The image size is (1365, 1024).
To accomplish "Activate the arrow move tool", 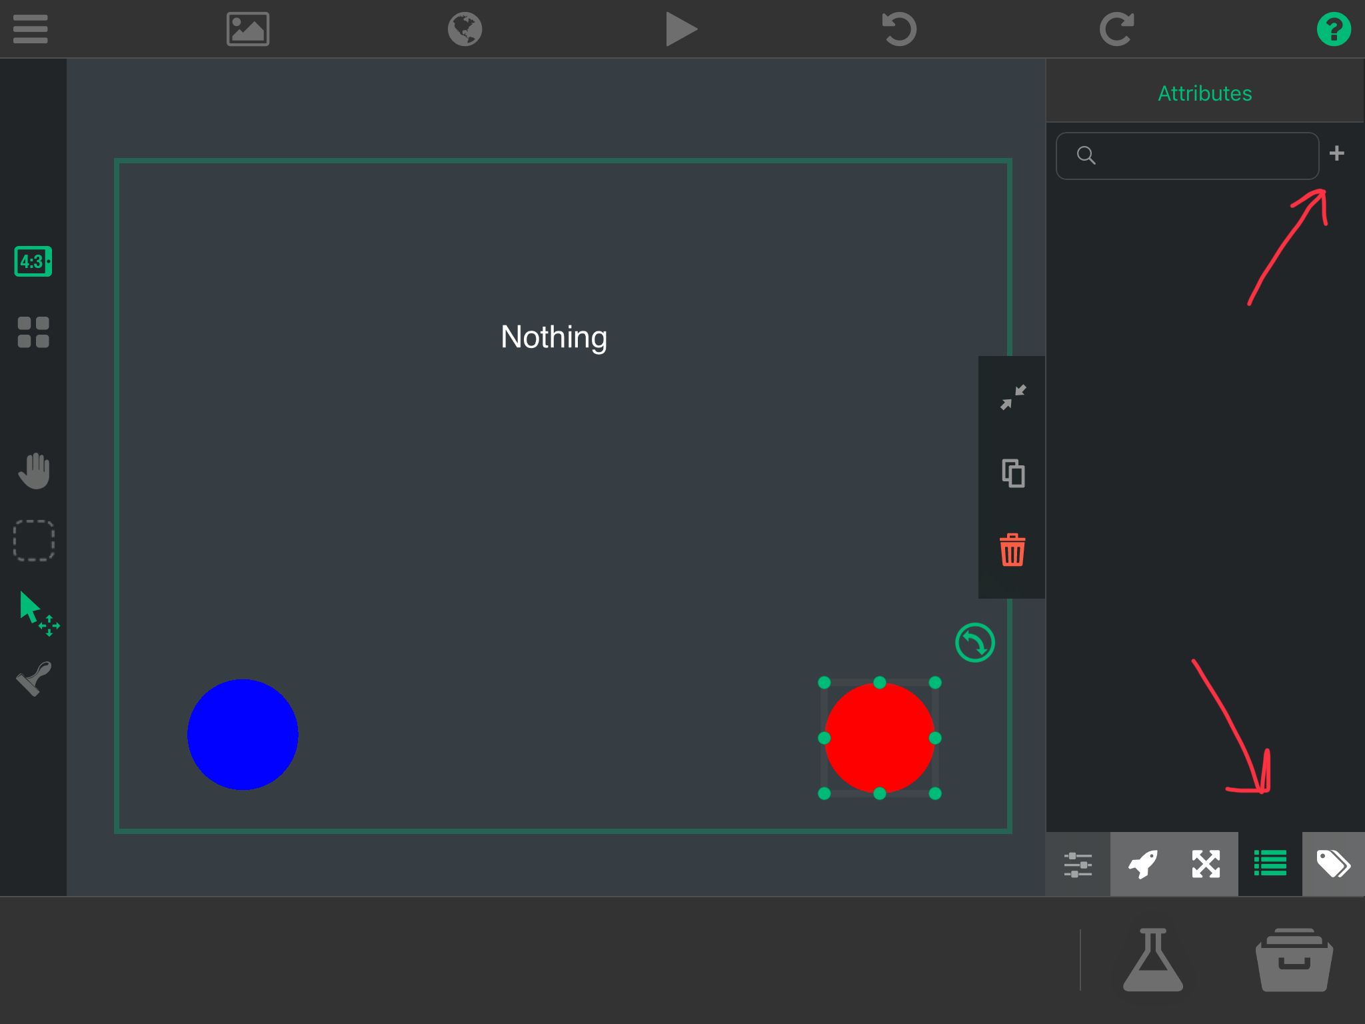I will pyautogui.click(x=37, y=612).
